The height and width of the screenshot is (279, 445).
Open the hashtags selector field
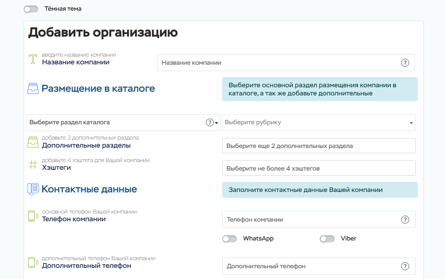pos(319,168)
